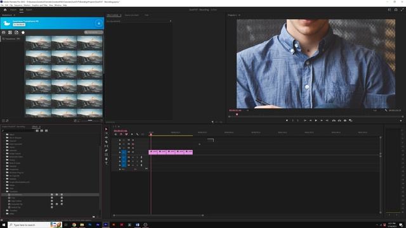Screen dimensions: 406x228
Task: Open the Workspaces icon at top right
Action: pos(390,10)
